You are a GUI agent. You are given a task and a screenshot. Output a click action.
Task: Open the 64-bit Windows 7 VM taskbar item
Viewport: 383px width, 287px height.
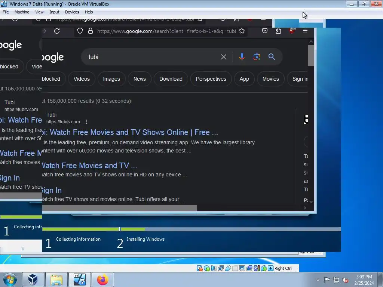coord(80,280)
